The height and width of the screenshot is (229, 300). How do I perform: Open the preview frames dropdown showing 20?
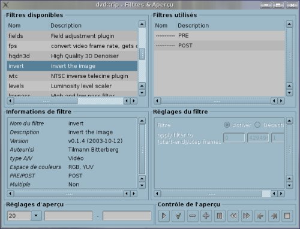(36, 216)
